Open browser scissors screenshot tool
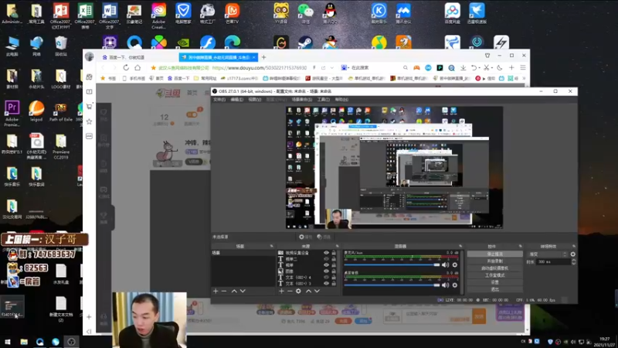The height and width of the screenshot is (348, 618). (487, 68)
